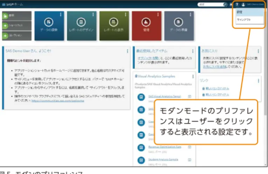Choose サインアウト from the user menu
The height and width of the screenshot is (174, 268).
tap(249, 20)
